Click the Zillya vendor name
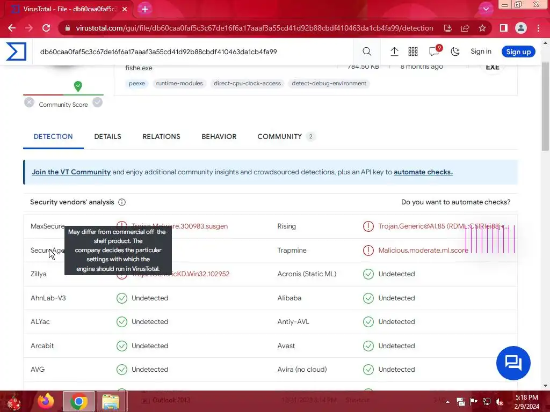 39,274
